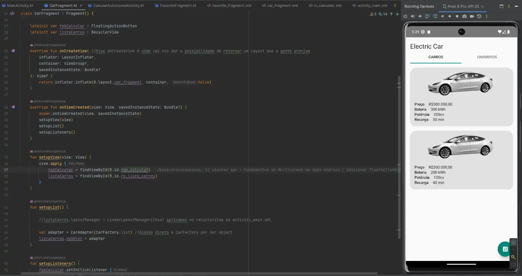Go to next highlighted problem arrow
The width and height of the screenshot is (522, 276).
pyautogui.click(x=397, y=14)
